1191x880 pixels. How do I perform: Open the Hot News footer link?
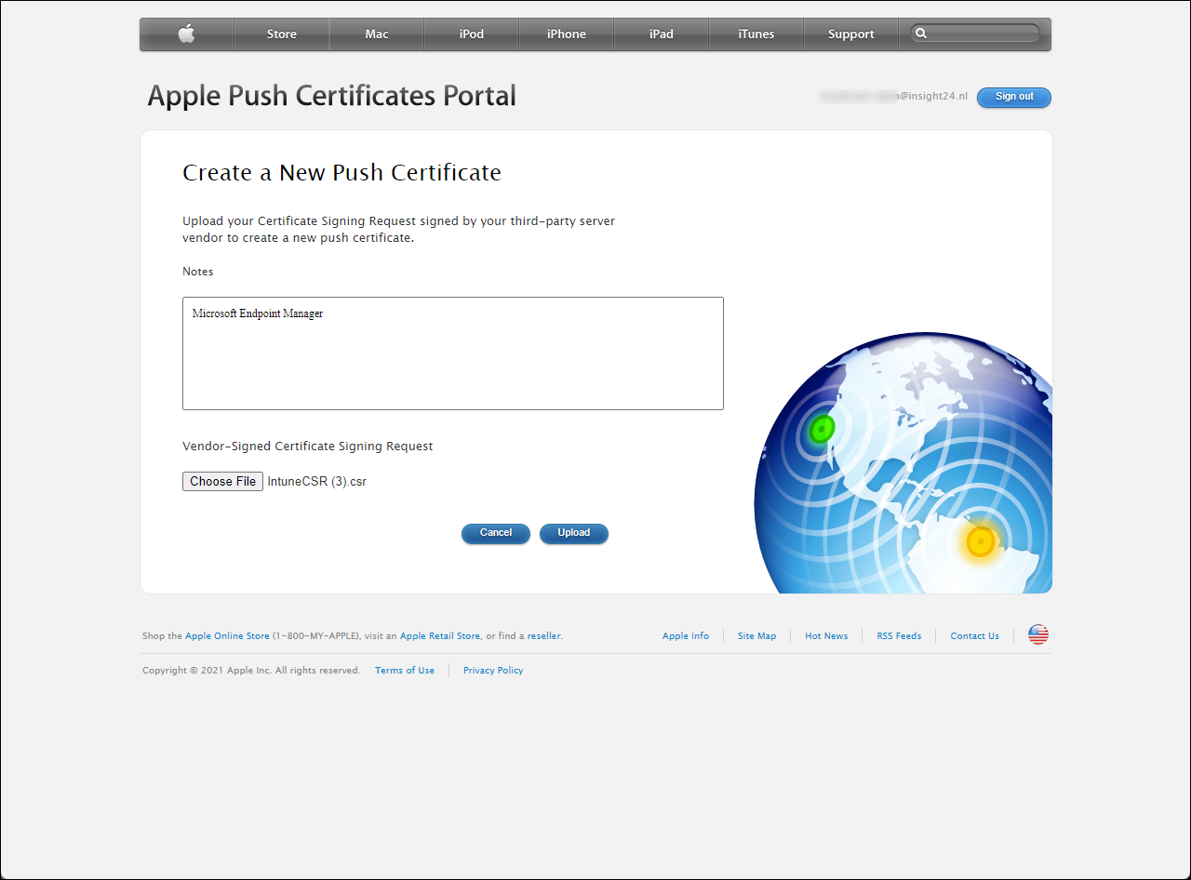pos(826,636)
